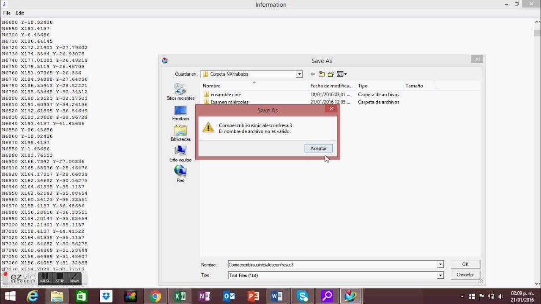Viewport: 541px width, 304px height.
Task: Click the Information window scroll-up arrow
Action: pyautogui.click(x=538, y=22)
